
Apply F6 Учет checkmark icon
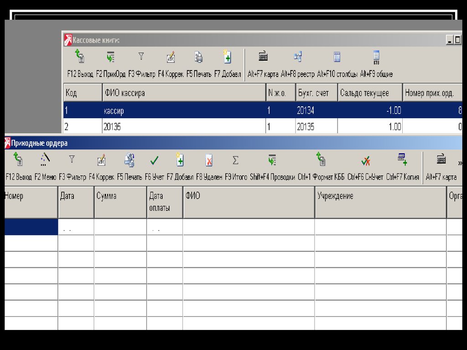(155, 161)
